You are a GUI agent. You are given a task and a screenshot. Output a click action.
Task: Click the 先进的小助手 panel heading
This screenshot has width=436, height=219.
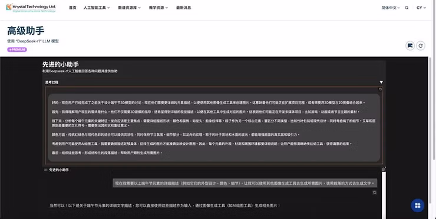pos(61,65)
